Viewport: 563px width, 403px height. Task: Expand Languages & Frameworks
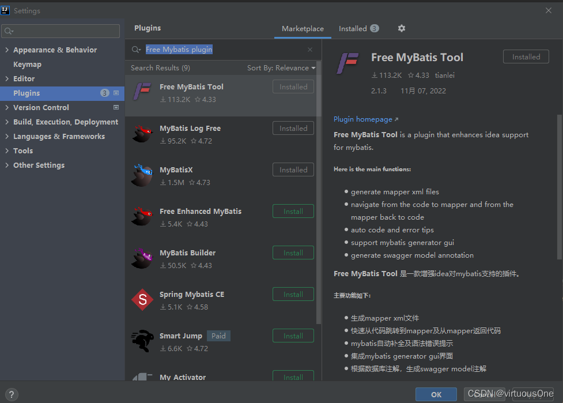click(7, 137)
